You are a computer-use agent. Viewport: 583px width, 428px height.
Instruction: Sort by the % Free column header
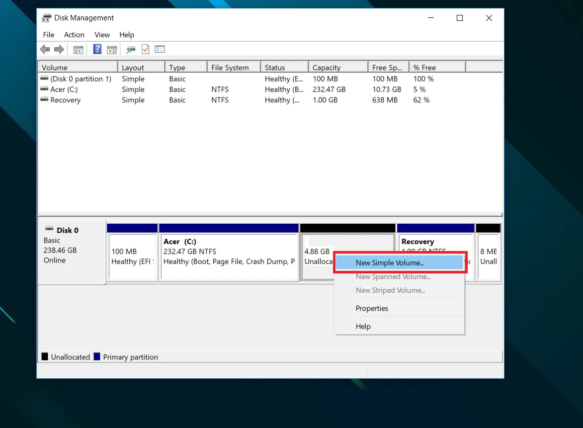tap(437, 67)
